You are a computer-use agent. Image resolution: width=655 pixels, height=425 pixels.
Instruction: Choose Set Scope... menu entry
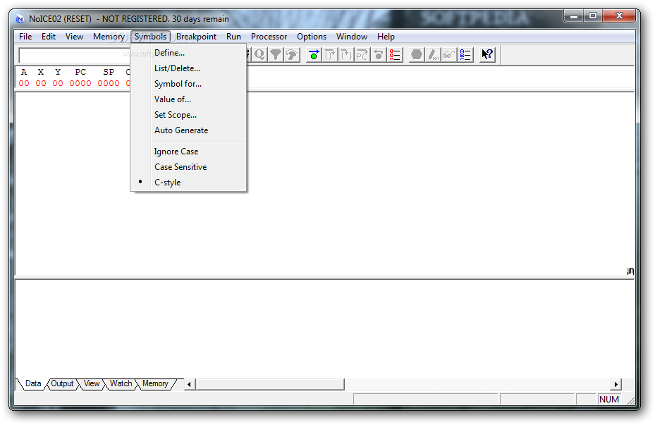tap(188, 114)
